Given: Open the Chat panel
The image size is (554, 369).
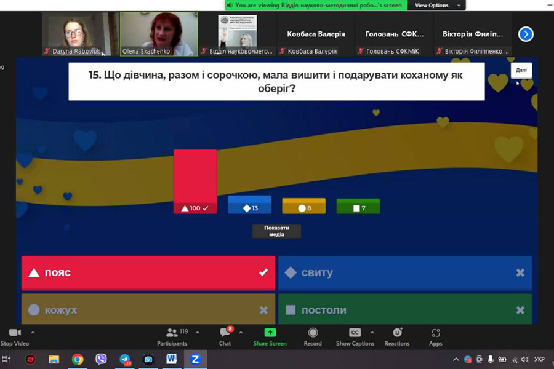Looking at the screenshot, I should pyautogui.click(x=225, y=337).
